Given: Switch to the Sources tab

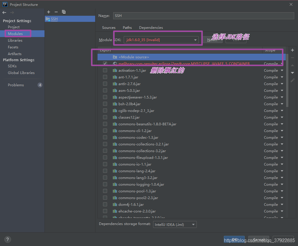Looking at the screenshot, I should (x=109, y=28).
